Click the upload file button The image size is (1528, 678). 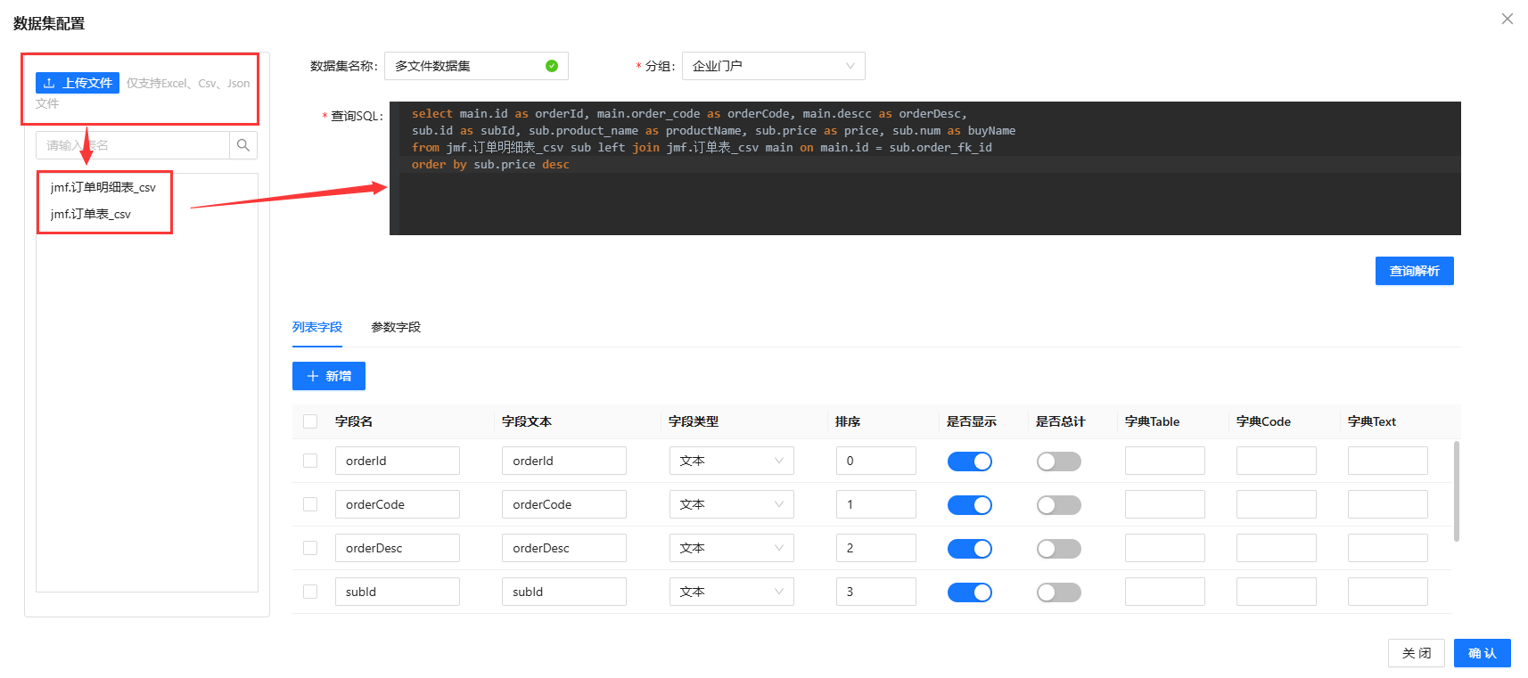click(x=78, y=83)
